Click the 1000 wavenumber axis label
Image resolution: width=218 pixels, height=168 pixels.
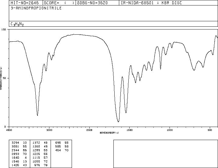click(x=170, y=130)
